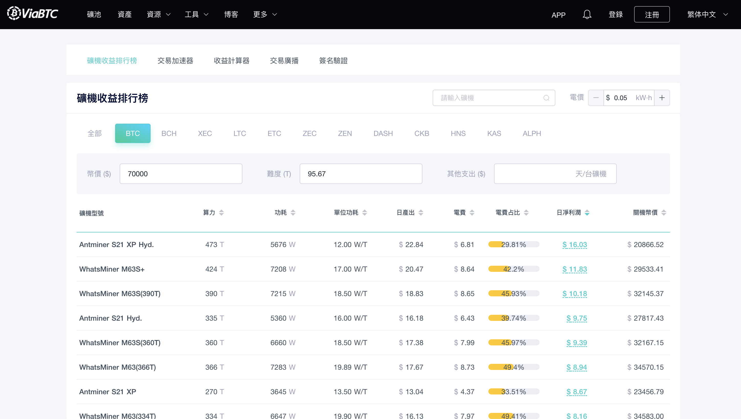Sort by 算力 column arrows
This screenshot has width=741, height=419.
pyautogui.click(x=221, y=213)
